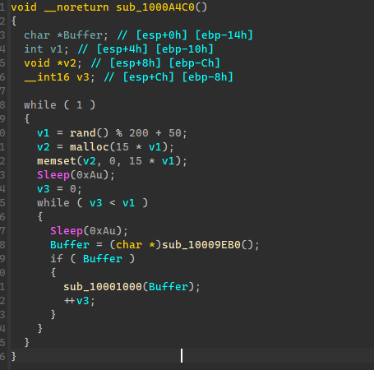Click the __noreturn keyword in the signature
374x370 pixels.
point(76,7)
